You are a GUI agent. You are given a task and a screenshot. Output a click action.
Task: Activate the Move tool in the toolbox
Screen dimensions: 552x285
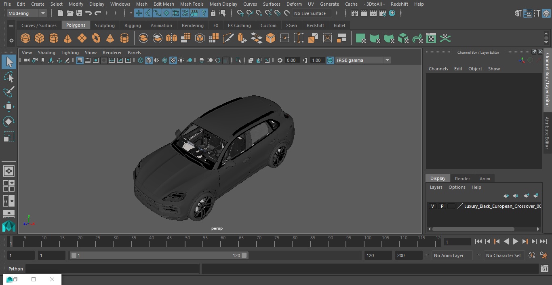(x=8, y=107)
